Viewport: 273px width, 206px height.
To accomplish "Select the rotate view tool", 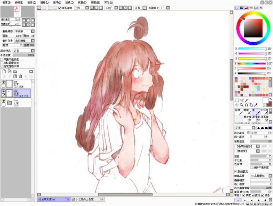I will [x=246, y=105].
